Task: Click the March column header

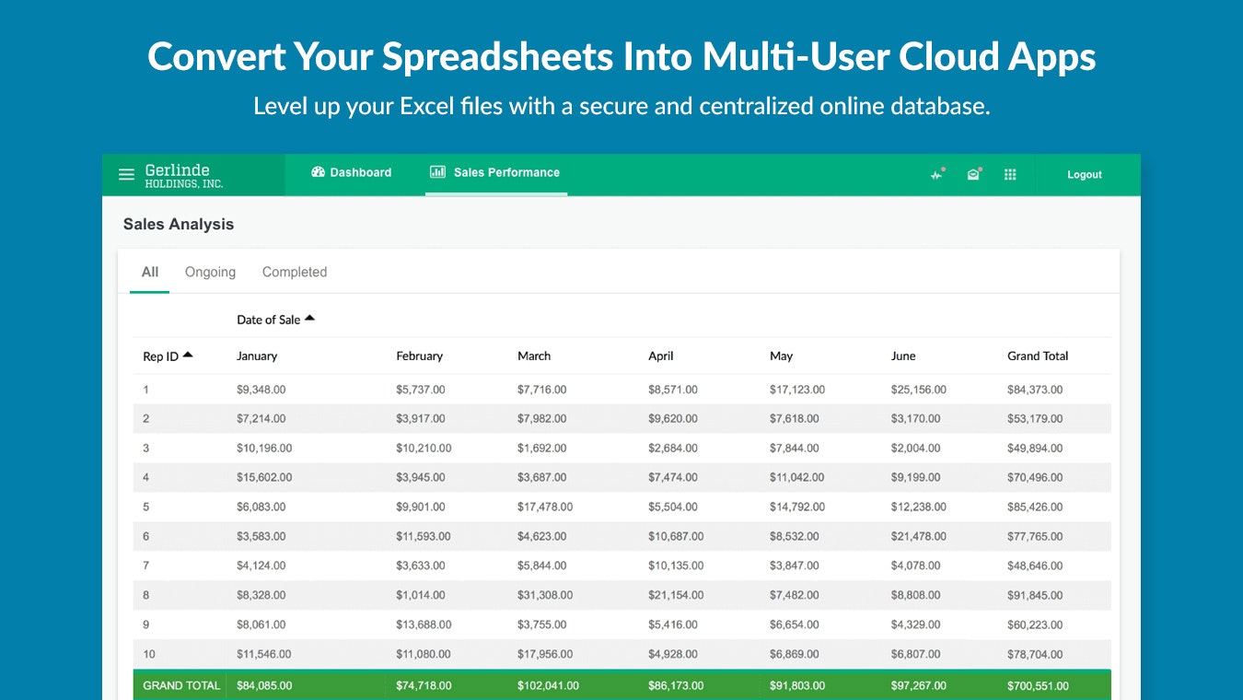Action: pos(534,356)
